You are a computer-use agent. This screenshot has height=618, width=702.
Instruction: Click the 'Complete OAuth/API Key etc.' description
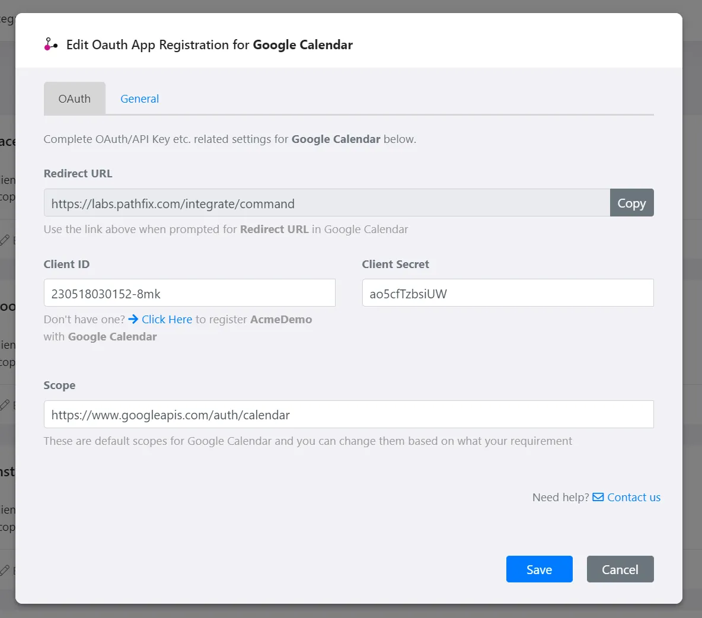pyautogui.click(x=229, y=139)
